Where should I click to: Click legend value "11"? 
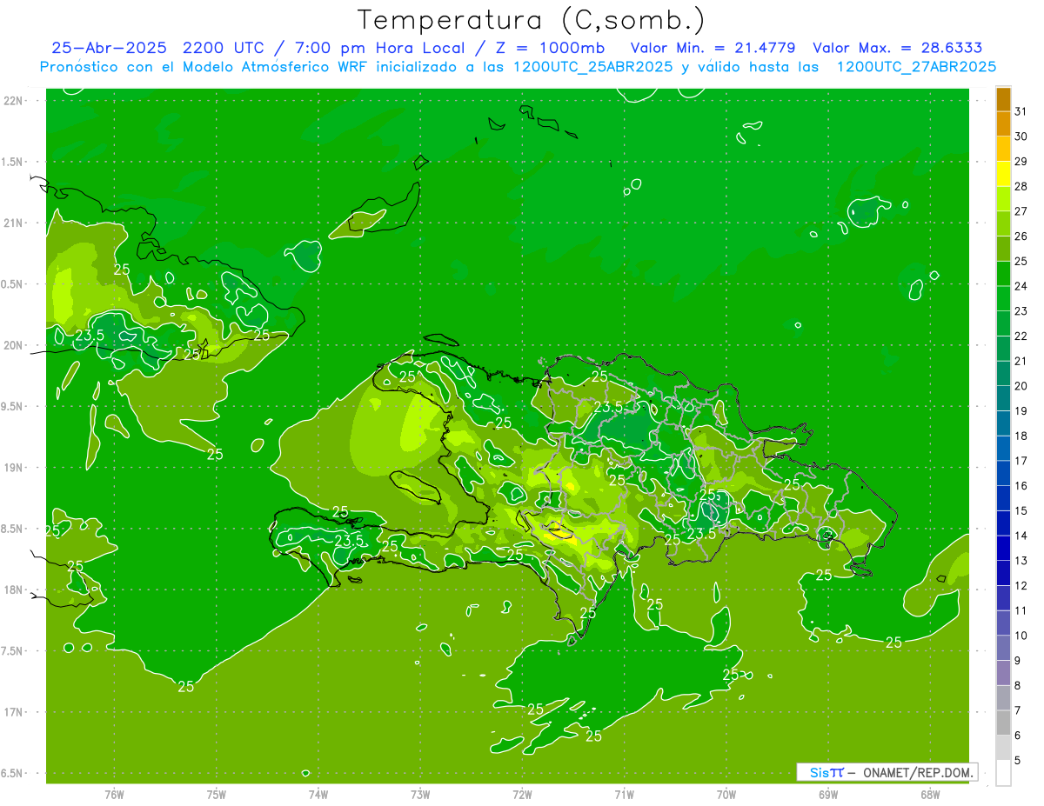coord(1021,610)
